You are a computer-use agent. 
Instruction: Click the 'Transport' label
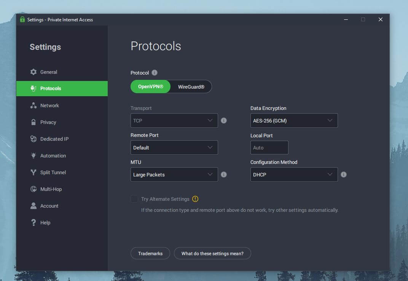click(x=141, y=108)
